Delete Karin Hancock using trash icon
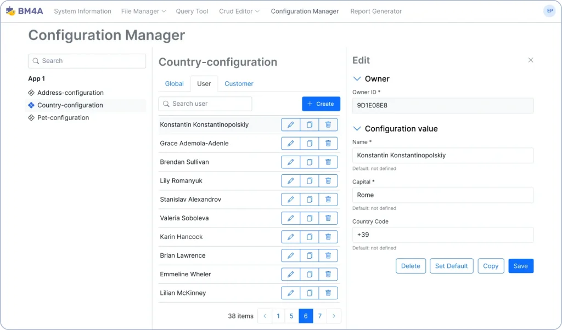 click(x=328, y=237)
